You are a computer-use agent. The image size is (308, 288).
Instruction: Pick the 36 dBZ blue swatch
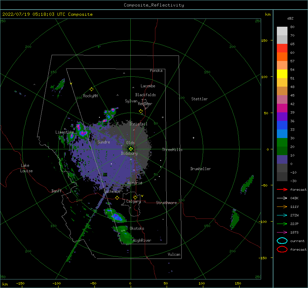coord(282,125)
